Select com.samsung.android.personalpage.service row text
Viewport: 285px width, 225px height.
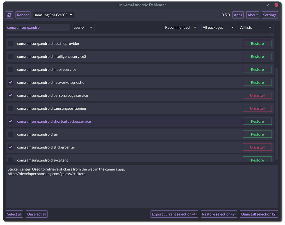click(53, 95)
